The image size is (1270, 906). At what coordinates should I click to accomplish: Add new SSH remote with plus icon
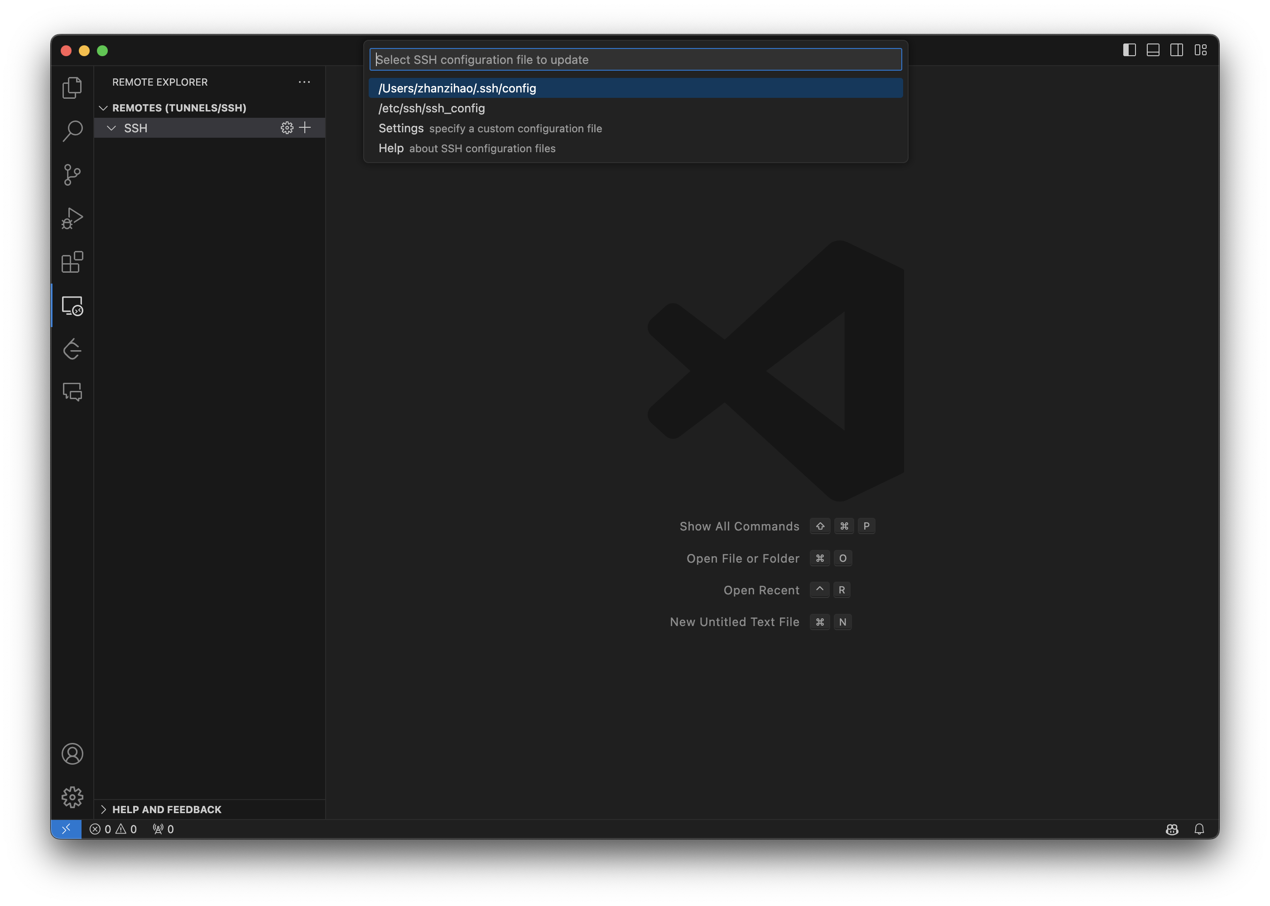[x=305, y=128]
